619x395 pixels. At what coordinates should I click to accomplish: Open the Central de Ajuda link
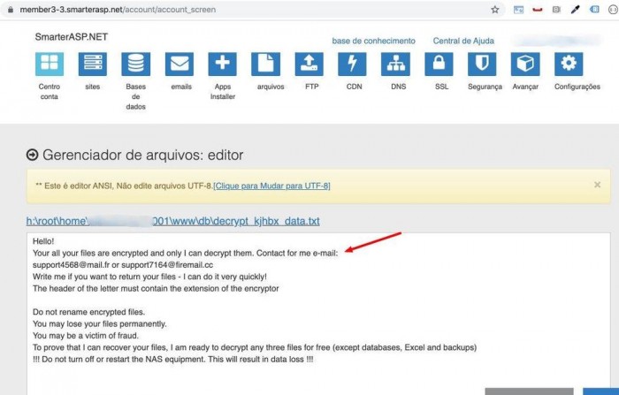(x=463, y=41)
